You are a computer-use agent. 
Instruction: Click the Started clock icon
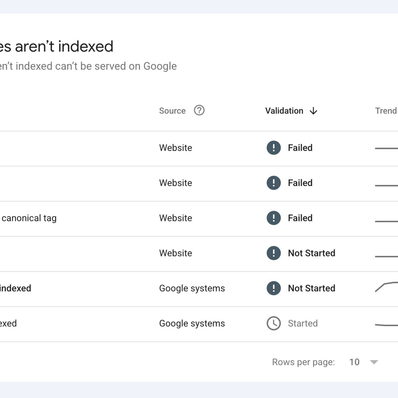coord(273,323)
